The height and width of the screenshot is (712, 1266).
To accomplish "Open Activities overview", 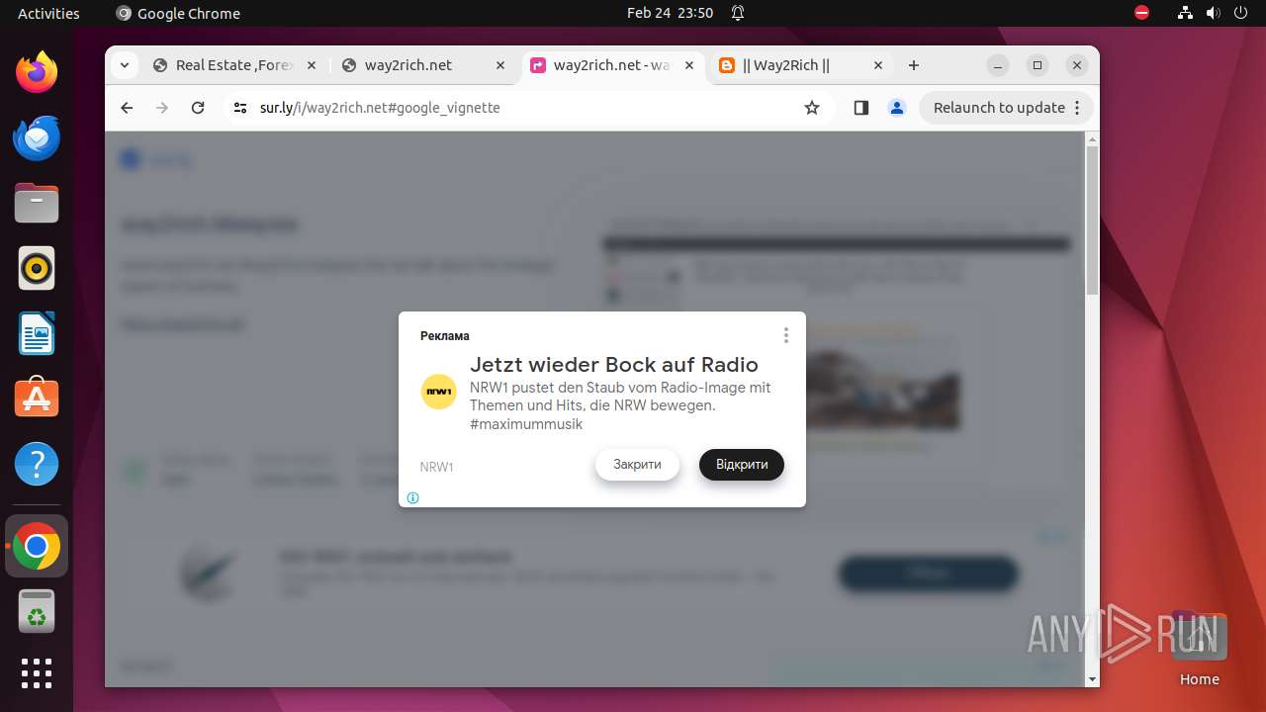I will coord(48,13).
